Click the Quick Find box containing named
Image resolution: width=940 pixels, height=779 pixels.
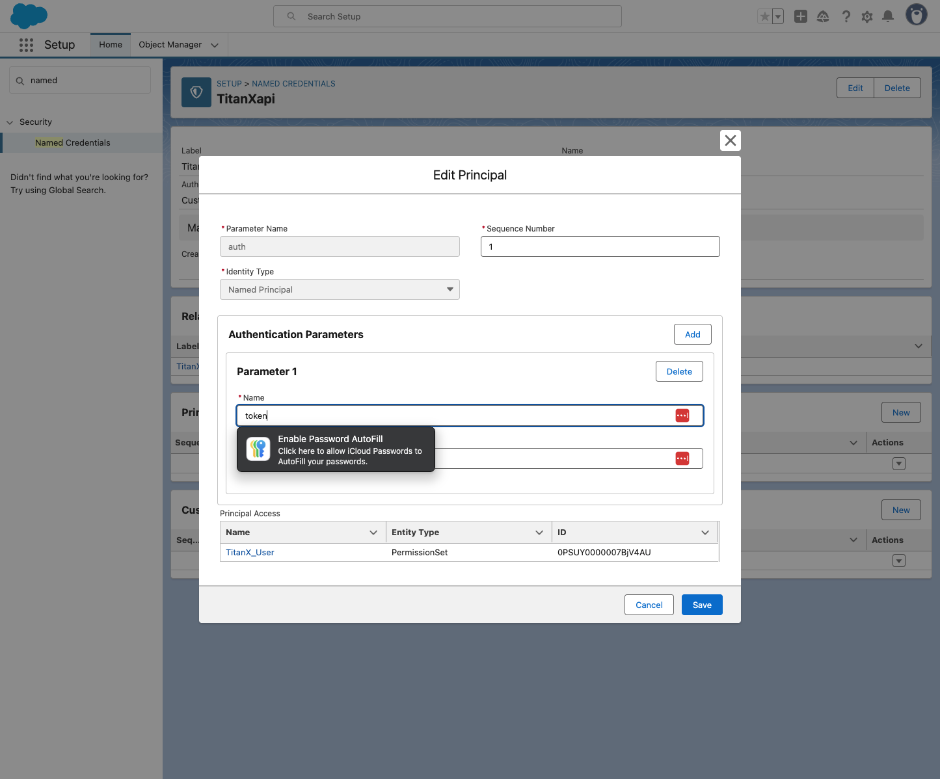coord(80,81)
